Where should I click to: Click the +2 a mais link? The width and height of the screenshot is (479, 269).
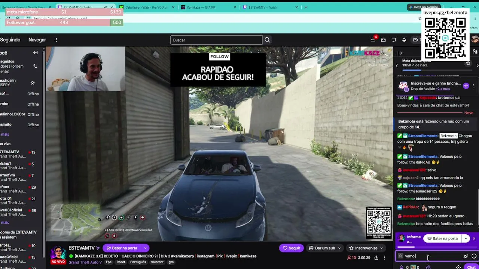pyautogui.click(x=443, y=89)
